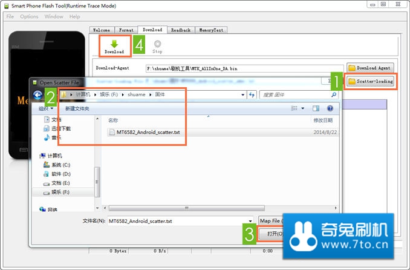Switch to the Format tab
410x270 pixels.
click(x=126, y=30)
